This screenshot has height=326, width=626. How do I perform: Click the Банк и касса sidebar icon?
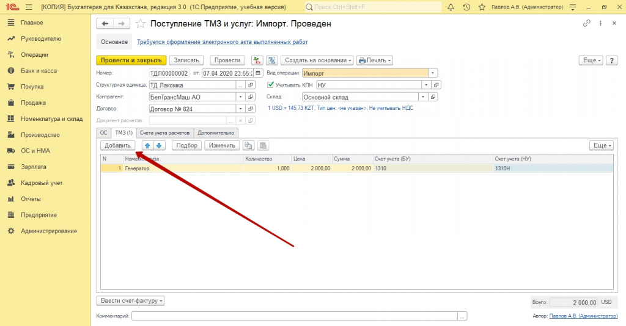pyautogui.click(x=11, y=71)
